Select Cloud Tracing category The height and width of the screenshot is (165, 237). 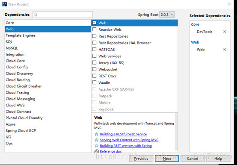[x=48, y=92]
